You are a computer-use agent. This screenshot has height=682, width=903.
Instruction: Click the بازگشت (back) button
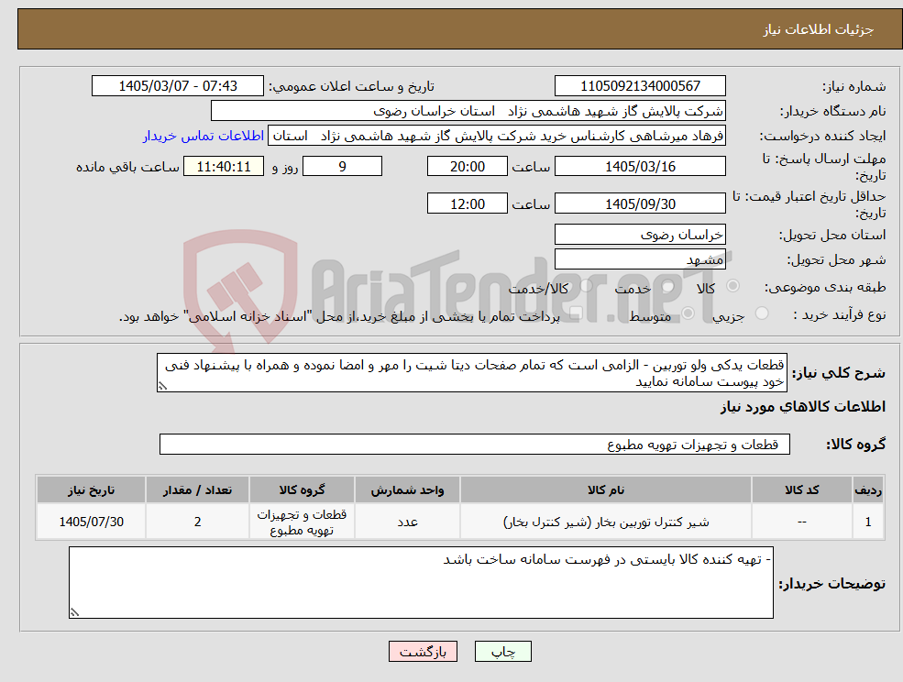pos(423,652)
